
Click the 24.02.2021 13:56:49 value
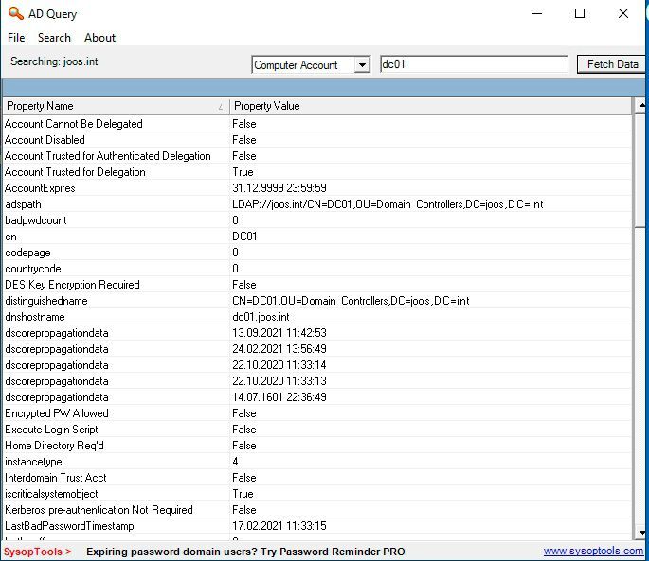pos(279,349)
